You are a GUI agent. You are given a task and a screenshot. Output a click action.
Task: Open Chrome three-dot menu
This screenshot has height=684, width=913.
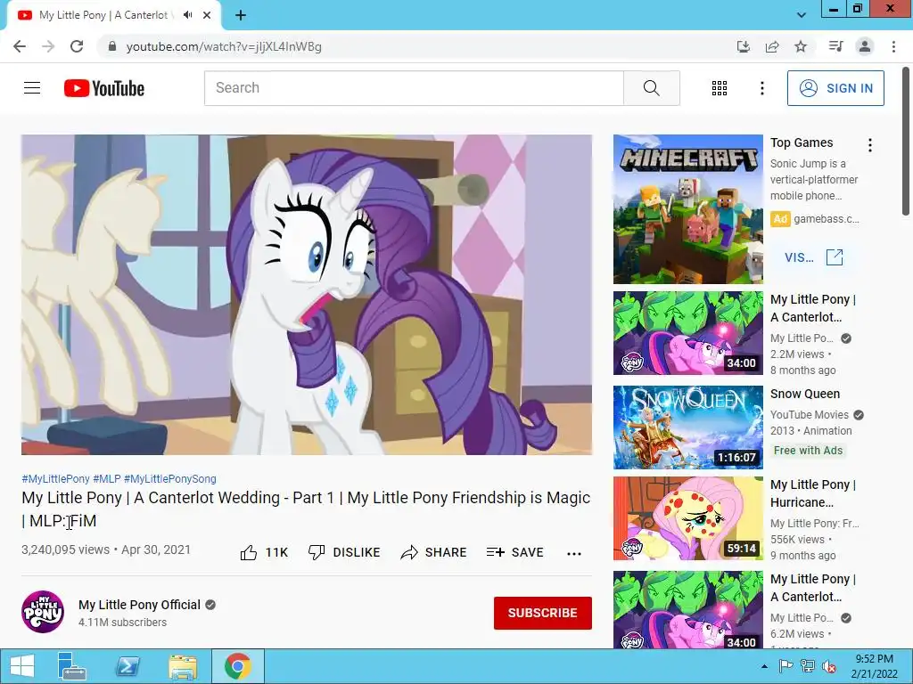point(893,46)
